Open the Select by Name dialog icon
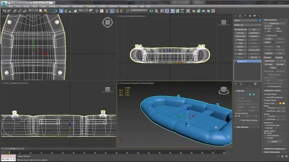 pyautogui.click(x=46, y=11)
